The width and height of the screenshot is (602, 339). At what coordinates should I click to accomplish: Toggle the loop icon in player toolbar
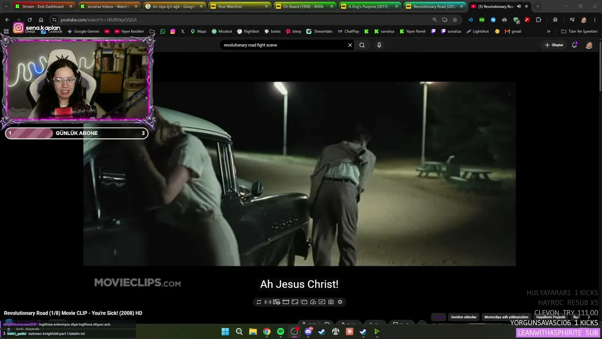point(259,302)
